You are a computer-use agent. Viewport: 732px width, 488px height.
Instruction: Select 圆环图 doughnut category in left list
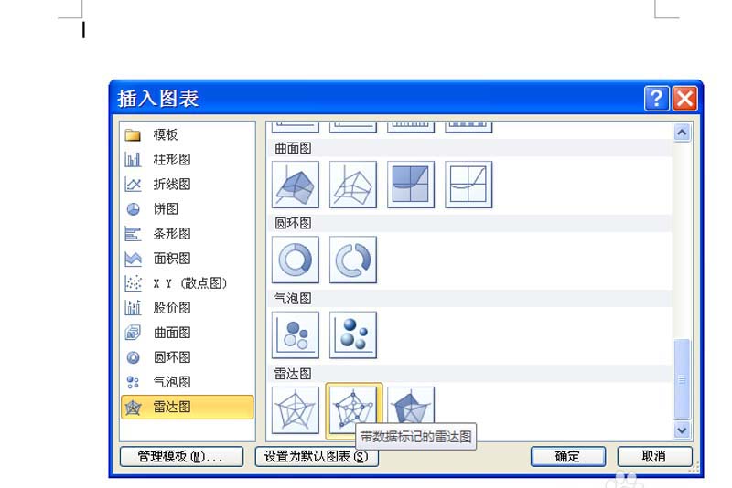[x=187, y=357]
